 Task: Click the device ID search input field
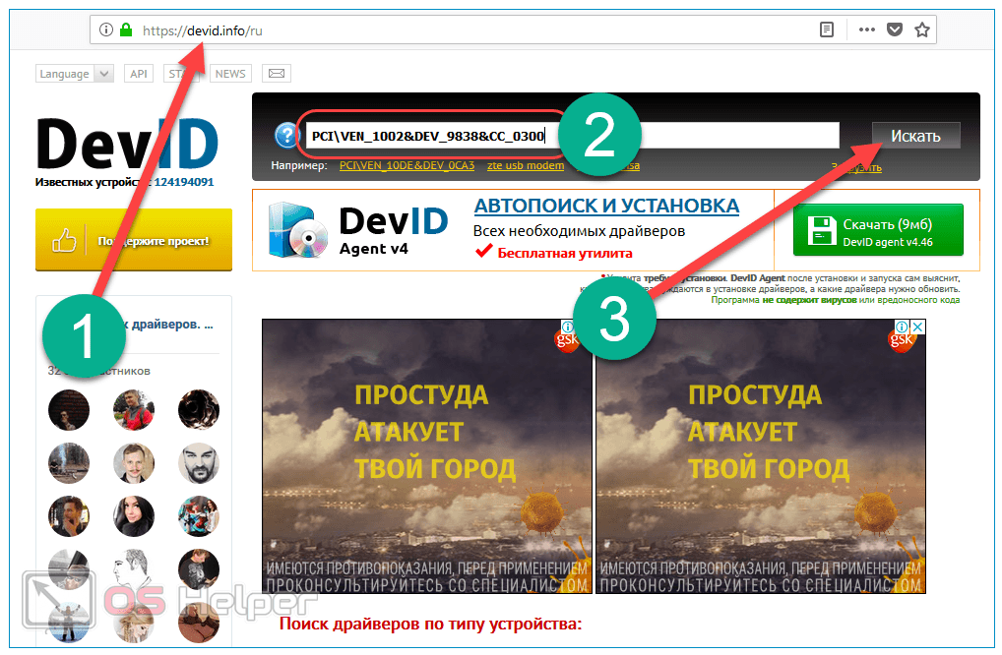[572, 136]
